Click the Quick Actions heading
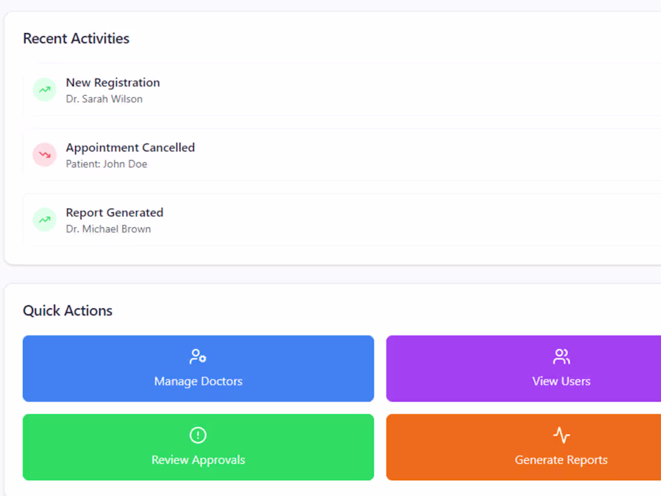Image resolution: width=661 pixels, height=496 pixels. pyautogui.click(x=68, y=311)
